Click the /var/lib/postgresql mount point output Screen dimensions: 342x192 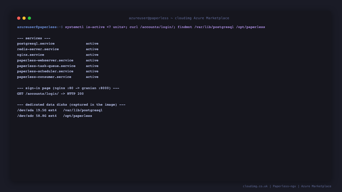point(83,110)
